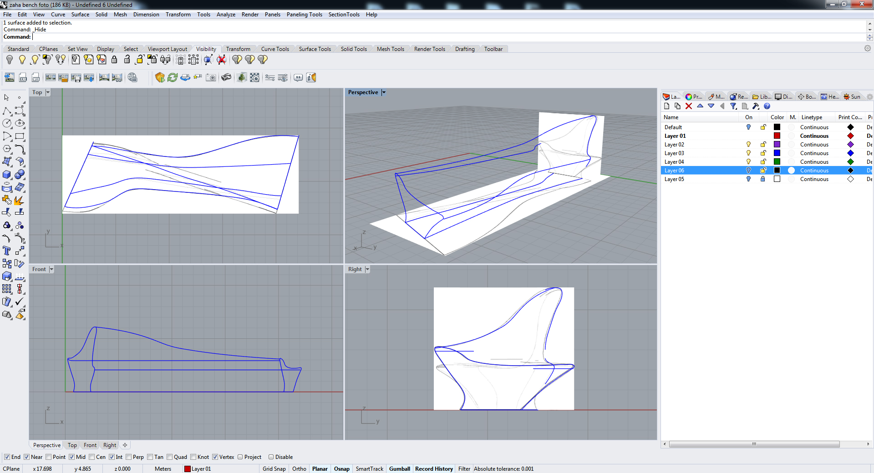The height and width of the screenshot is (473, 874).
Task: Click the Show objects yellow lightbulb icon
Action: [22, 60]
